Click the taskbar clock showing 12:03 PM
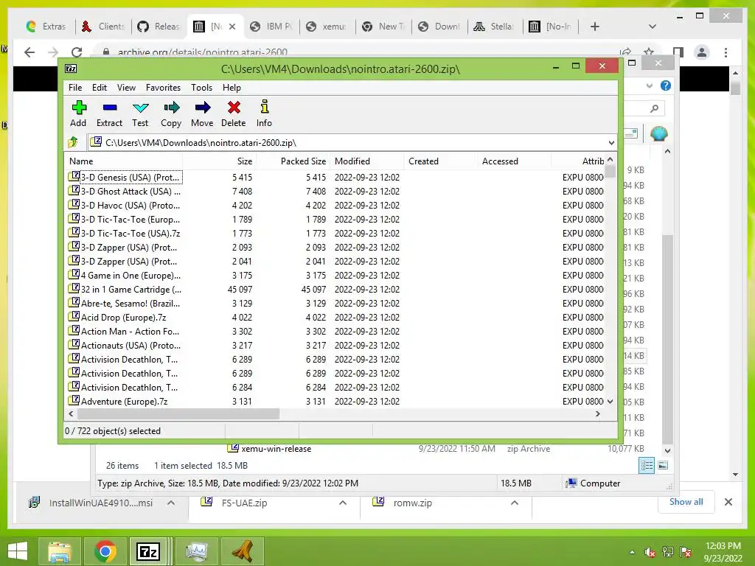The width and height of the screenshot is (755, 566). [723, 551]
